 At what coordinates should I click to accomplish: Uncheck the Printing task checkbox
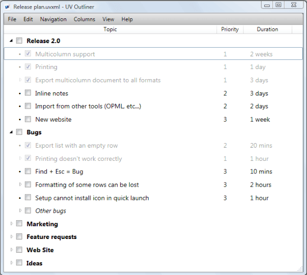coord(28,67)
